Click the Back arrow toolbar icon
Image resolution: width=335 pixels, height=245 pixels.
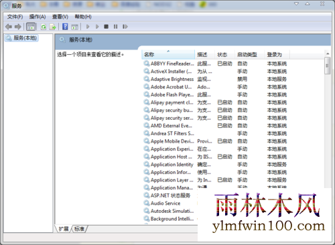click(9, 27)
